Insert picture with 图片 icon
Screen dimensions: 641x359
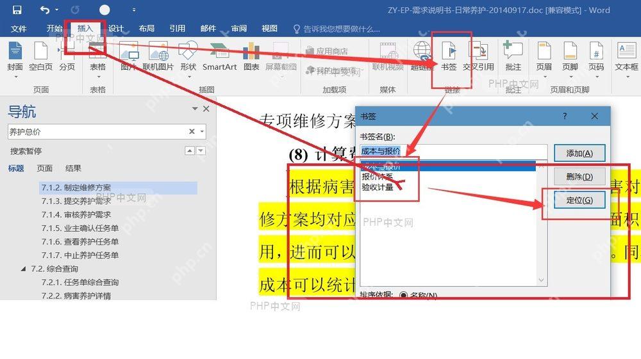128,57
